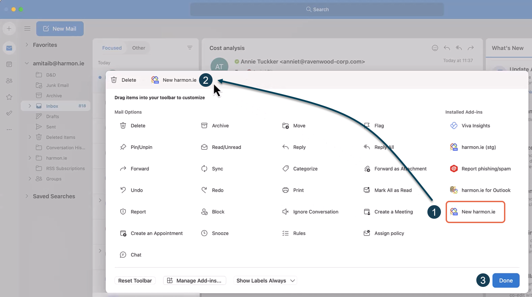Select the Block option
This screenshot has height=297, width=532.
pyautogui.click(x=213, y=212)
